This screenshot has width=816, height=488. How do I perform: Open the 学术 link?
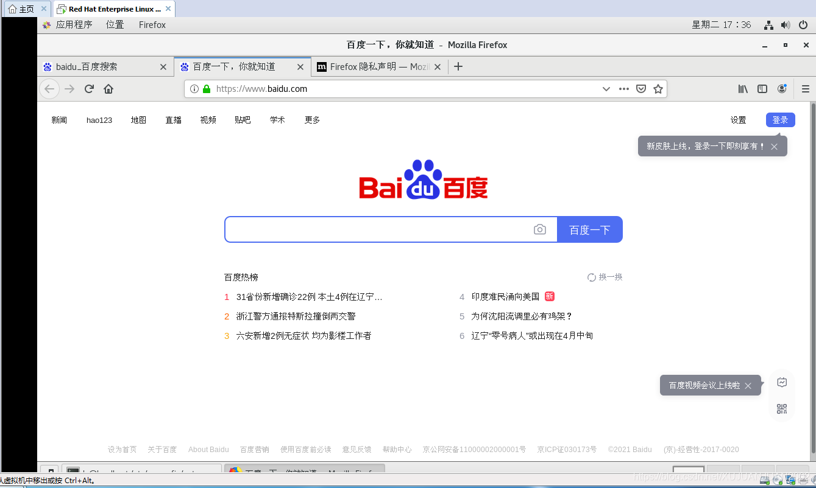tap(277, 120)
